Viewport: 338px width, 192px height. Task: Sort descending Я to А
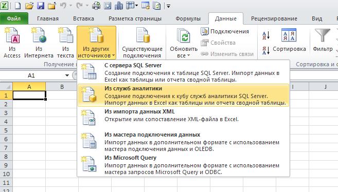(266, 50)
